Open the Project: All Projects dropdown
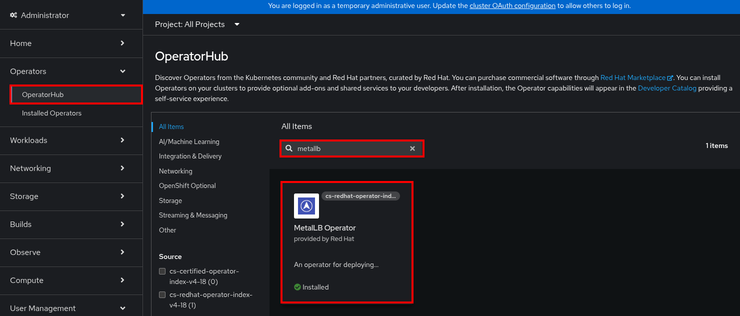 (197, 24)
